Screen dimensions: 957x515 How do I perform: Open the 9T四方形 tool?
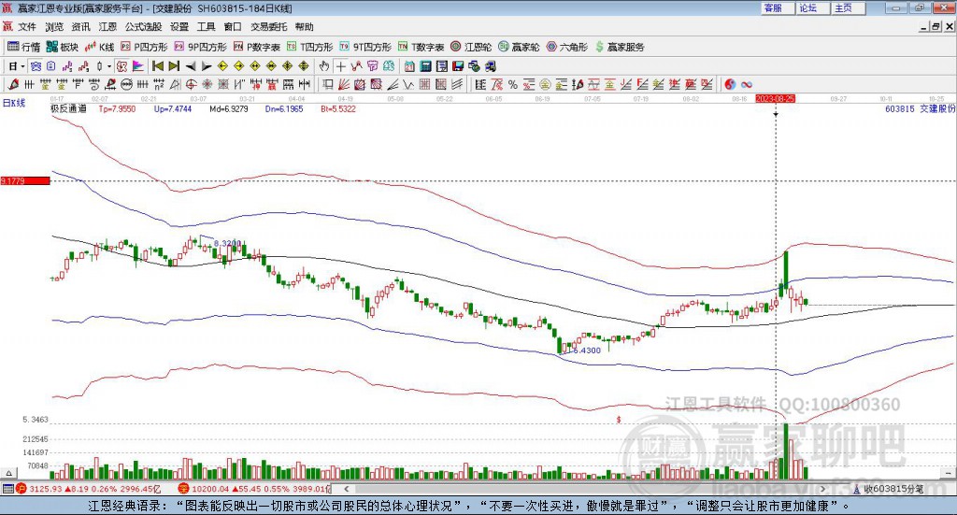[x=365, y=47]
